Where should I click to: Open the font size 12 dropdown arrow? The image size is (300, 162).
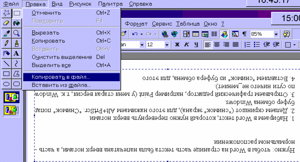tap(167, 45)
